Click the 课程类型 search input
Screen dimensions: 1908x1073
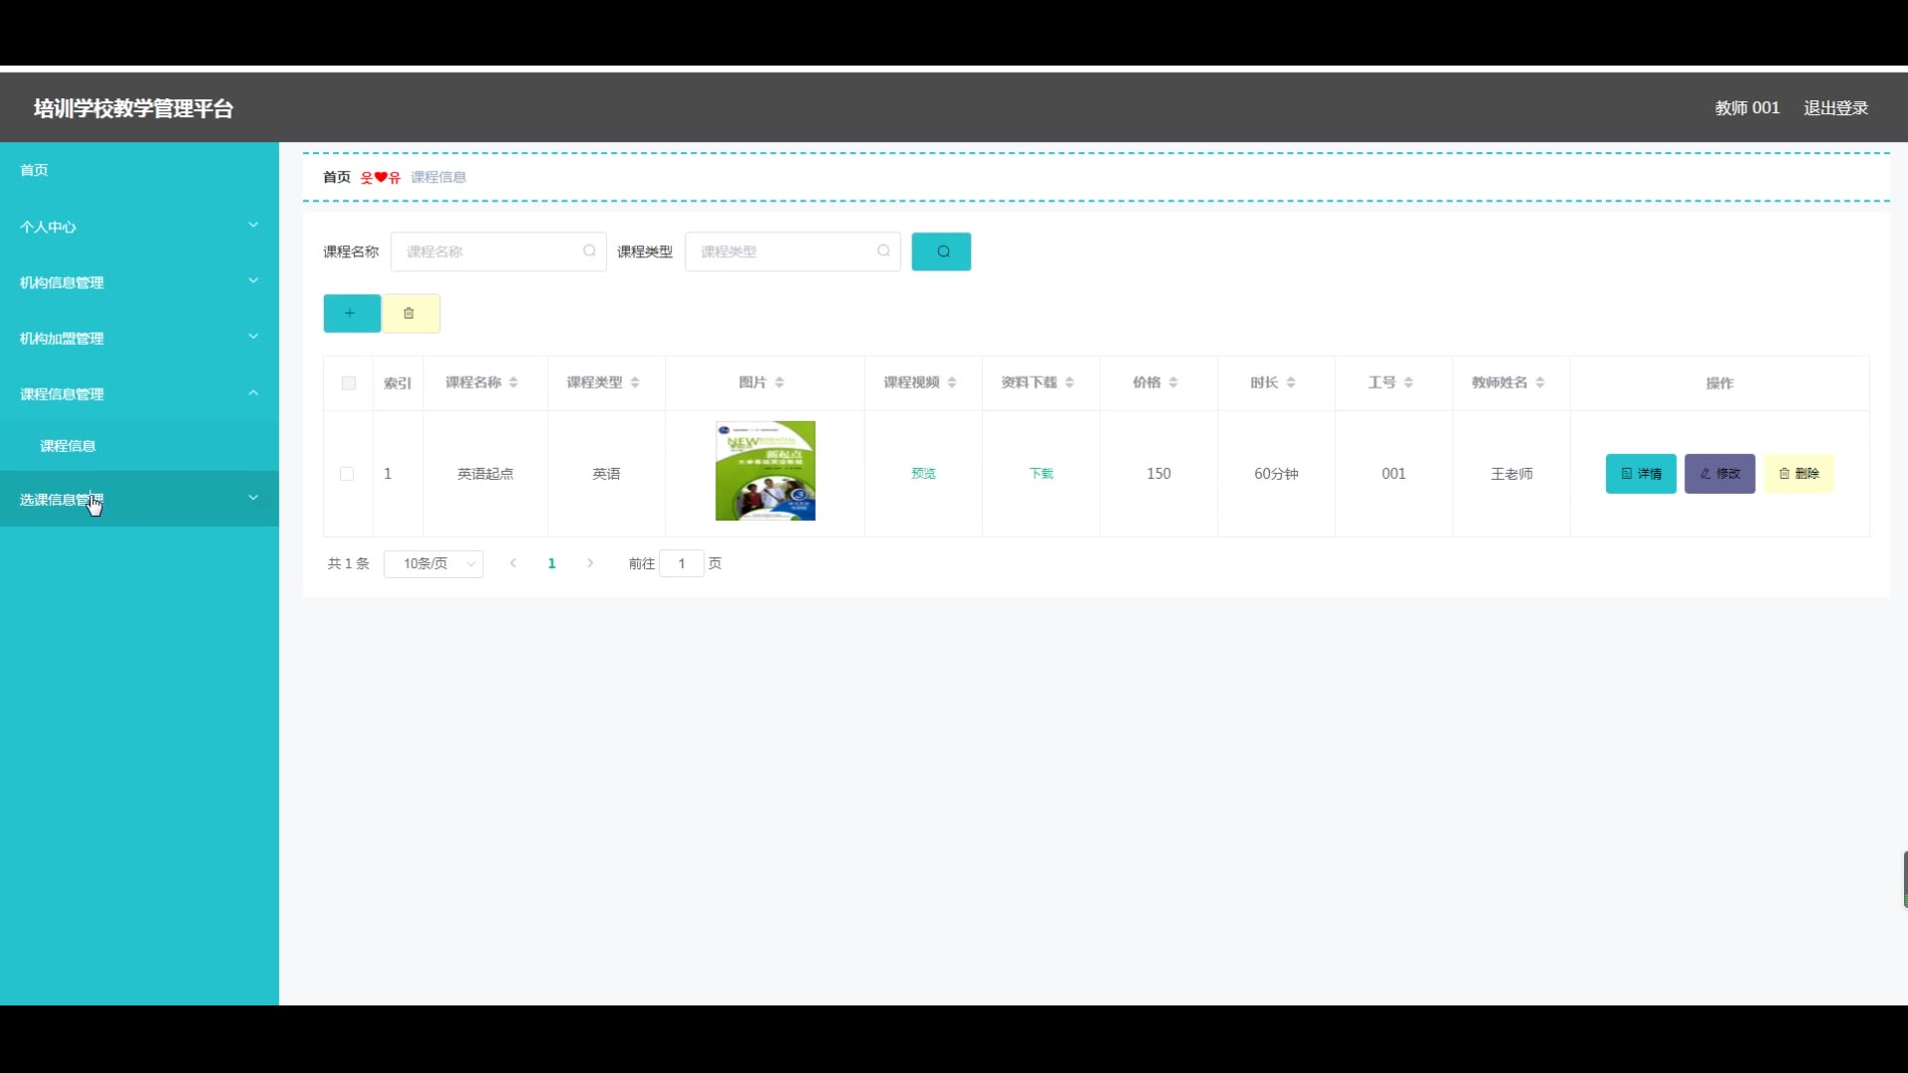pyautogui.click(x=793, y=251)
